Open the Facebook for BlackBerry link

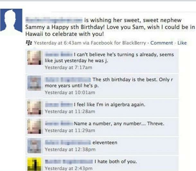coord(118,43)
